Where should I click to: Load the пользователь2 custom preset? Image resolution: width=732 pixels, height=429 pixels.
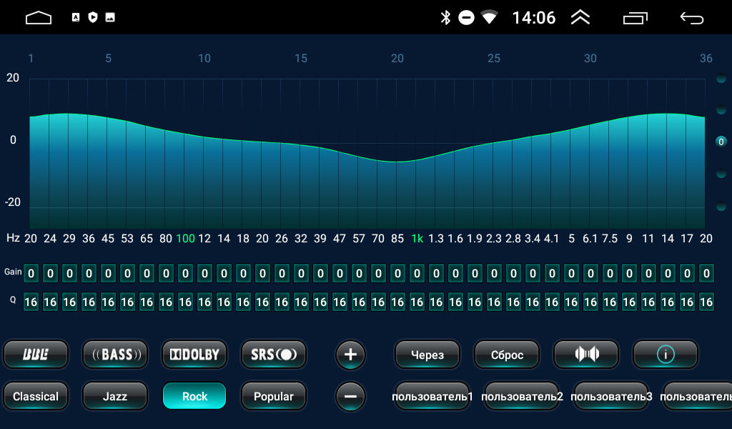[x=523, y=396]
